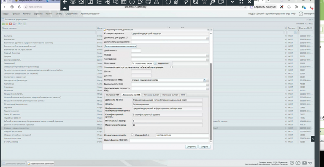
Task: Click the info circle icon in overlay toolbar
Action: pos(132,2)
